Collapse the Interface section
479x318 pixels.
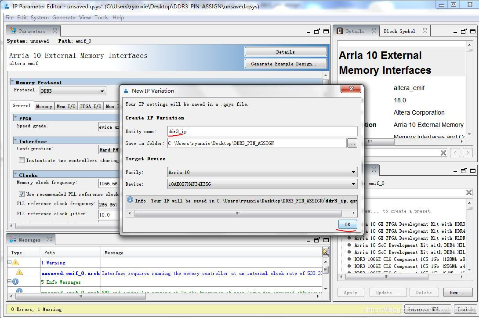15,140
